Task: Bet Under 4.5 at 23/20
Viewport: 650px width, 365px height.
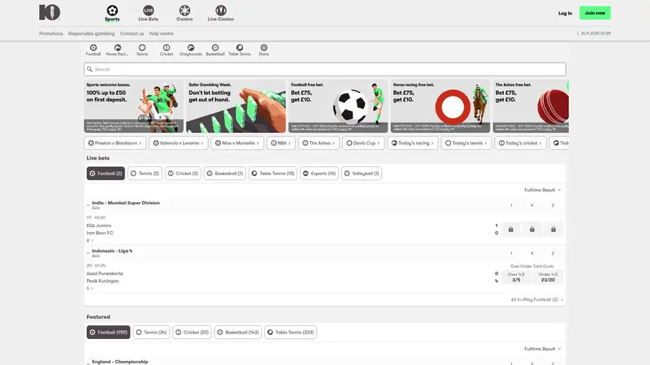Action: click(548, 277)
